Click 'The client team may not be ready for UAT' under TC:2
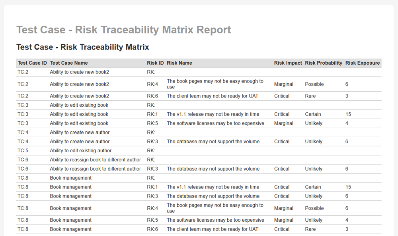This screenshot has height=236, width=398. (212, 96)
